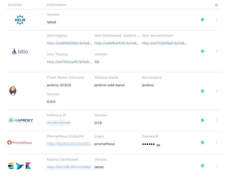Viewport: 228px width, 179px height.
Task: Open HAProxy row three-dot menu
Action: point(216,120)
